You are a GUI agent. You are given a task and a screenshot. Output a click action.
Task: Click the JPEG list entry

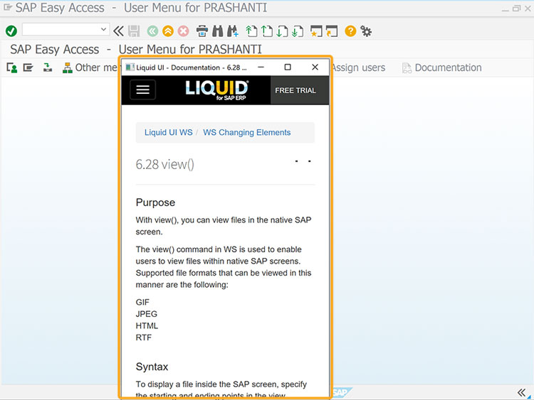tap(147, 314)
